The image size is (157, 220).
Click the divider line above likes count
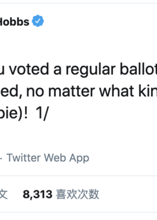[x=78, y=176]
